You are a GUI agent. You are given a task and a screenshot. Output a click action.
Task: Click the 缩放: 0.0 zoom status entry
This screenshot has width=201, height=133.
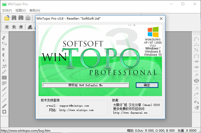(x=135, y=131)
